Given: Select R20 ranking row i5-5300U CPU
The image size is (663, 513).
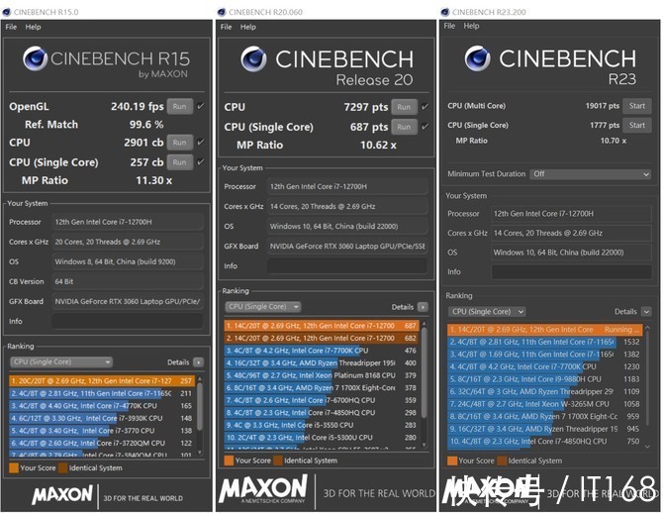Looking at the screenshot, I should coord(322,437).
